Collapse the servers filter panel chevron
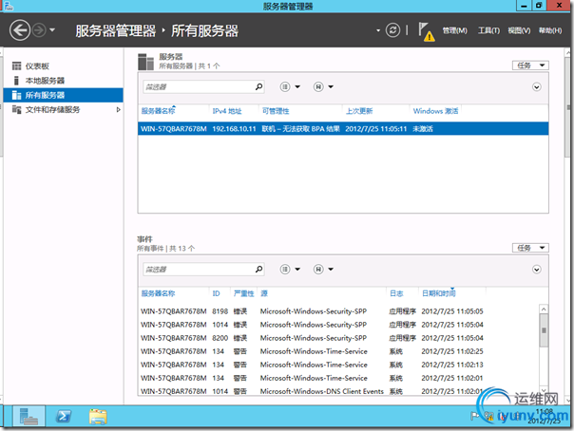 tap(537, 87)
